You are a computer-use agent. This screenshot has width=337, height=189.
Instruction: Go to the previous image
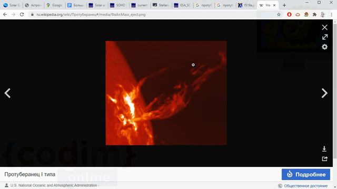pyautogui.click(x=7, y=93)
